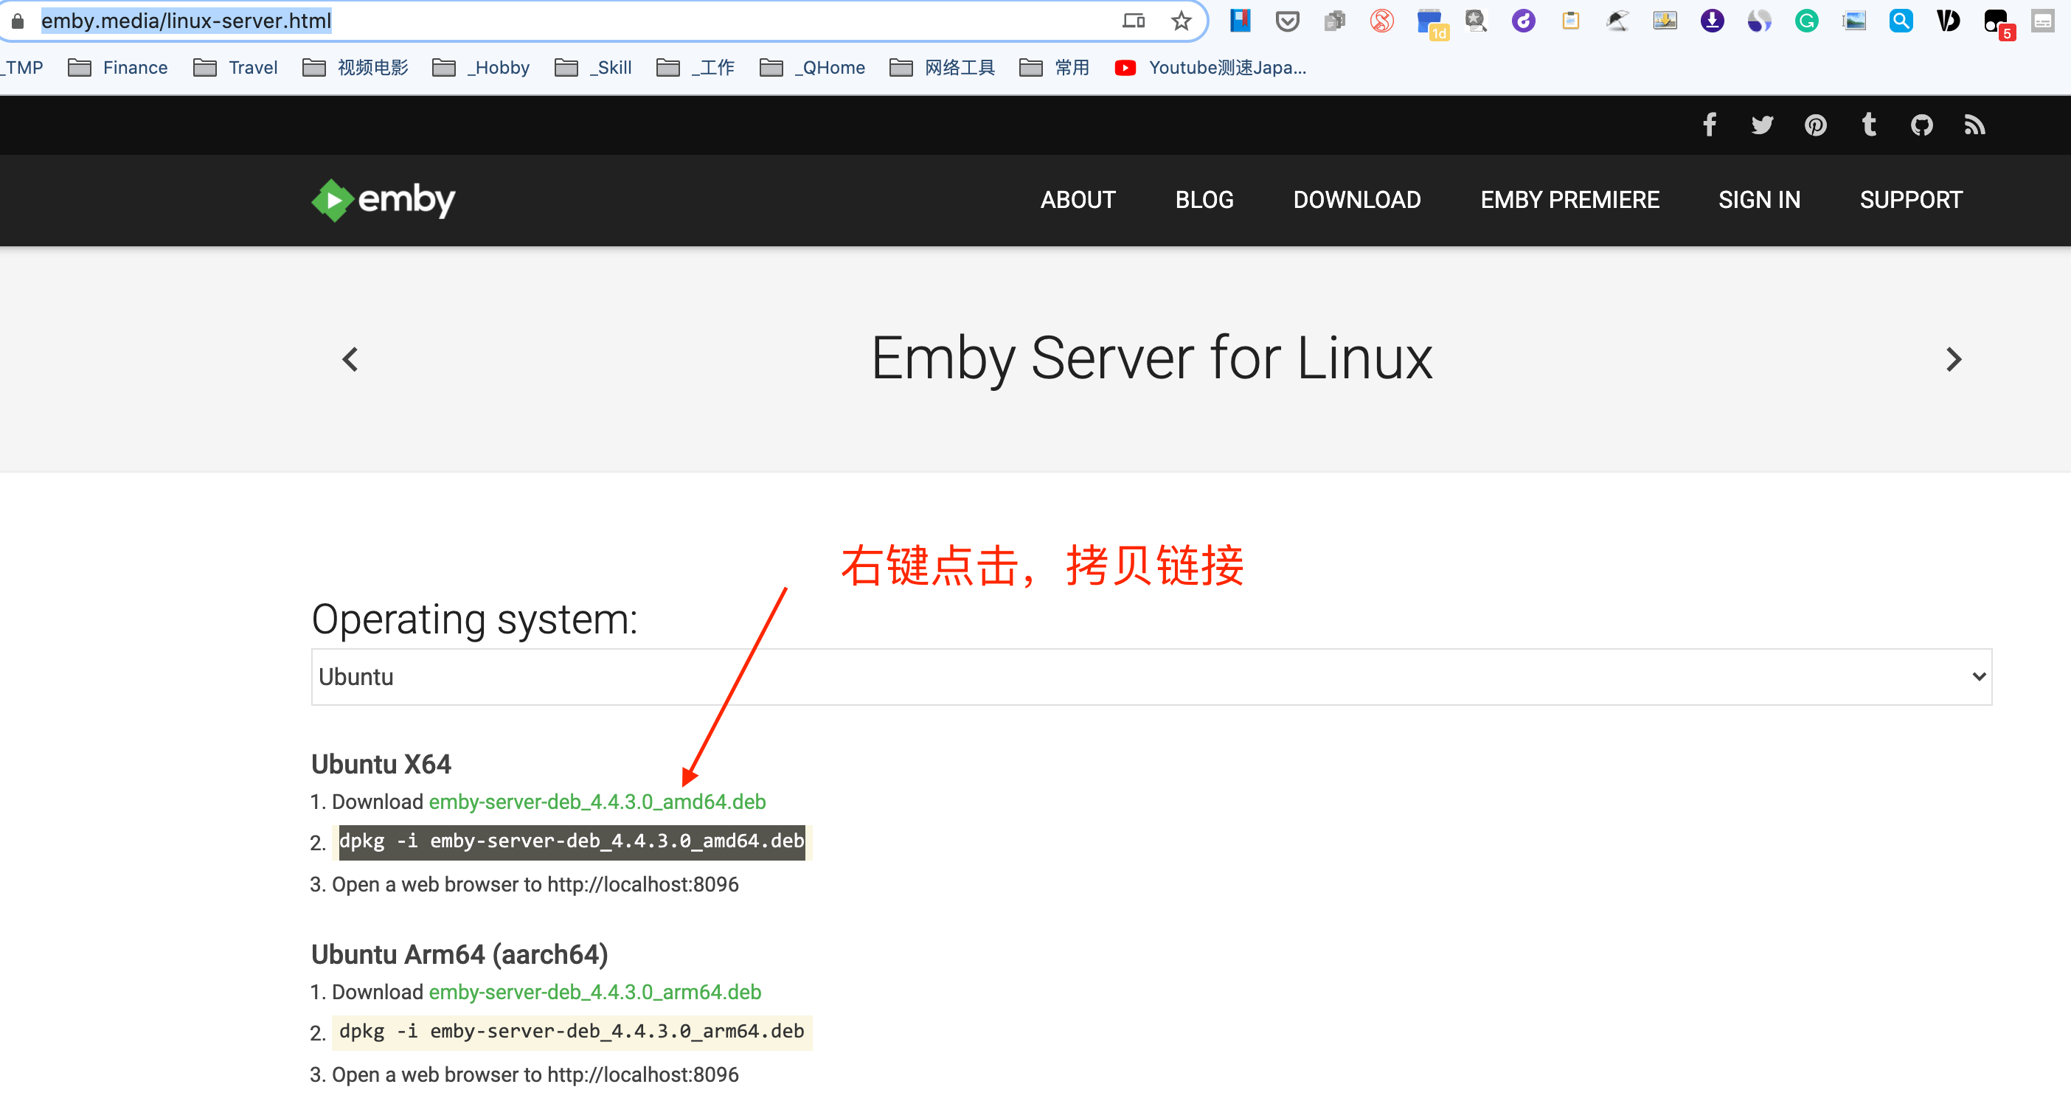Go to previous page with left chevron
Viewport: 2071px width, 1115px height.
tap(350, 359)
